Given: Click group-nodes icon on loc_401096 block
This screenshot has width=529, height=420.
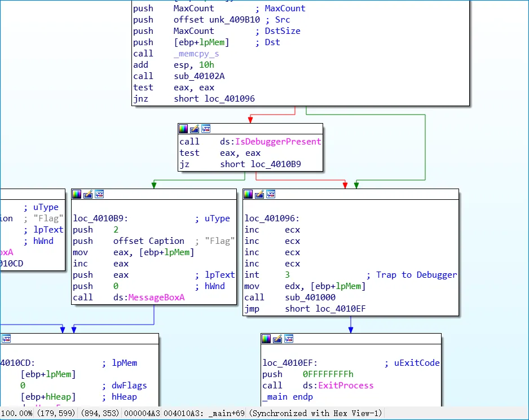Looking at the screenshot, I should (x=271, y=194).
